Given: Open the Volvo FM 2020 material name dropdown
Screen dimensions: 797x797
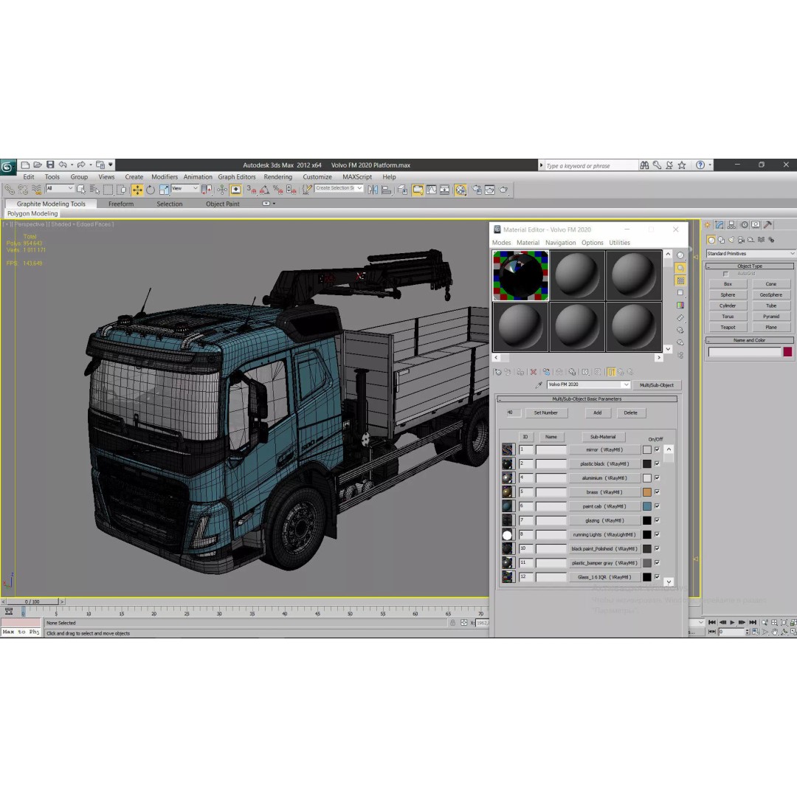Looking at the screenshot, I should click(x=589, y=384).
